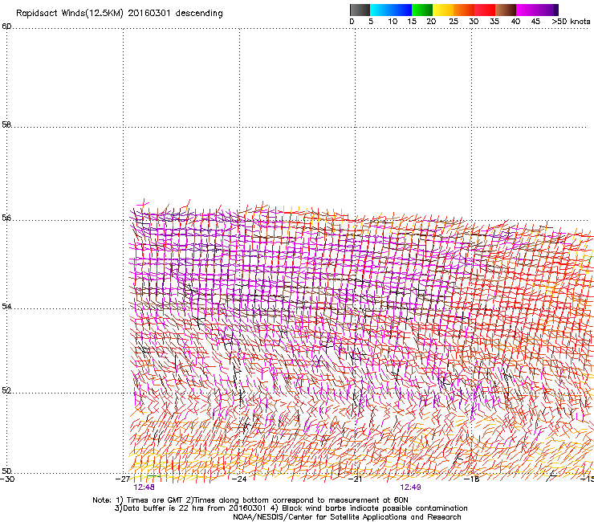594x522 pixels.
Task: Click the orange 25-30 knots legend swatch
Action: coord(464,10)
